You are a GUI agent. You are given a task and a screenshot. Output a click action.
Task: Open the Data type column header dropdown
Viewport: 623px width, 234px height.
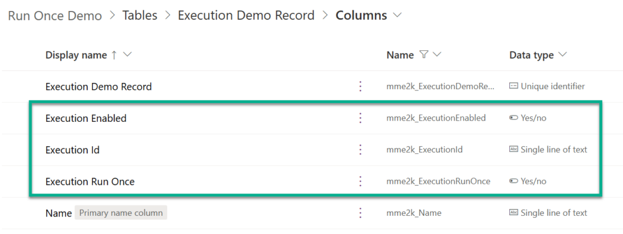pyautogui.click(x=562, y=55)
